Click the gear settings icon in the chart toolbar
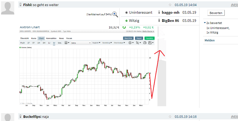 (130, 43)
